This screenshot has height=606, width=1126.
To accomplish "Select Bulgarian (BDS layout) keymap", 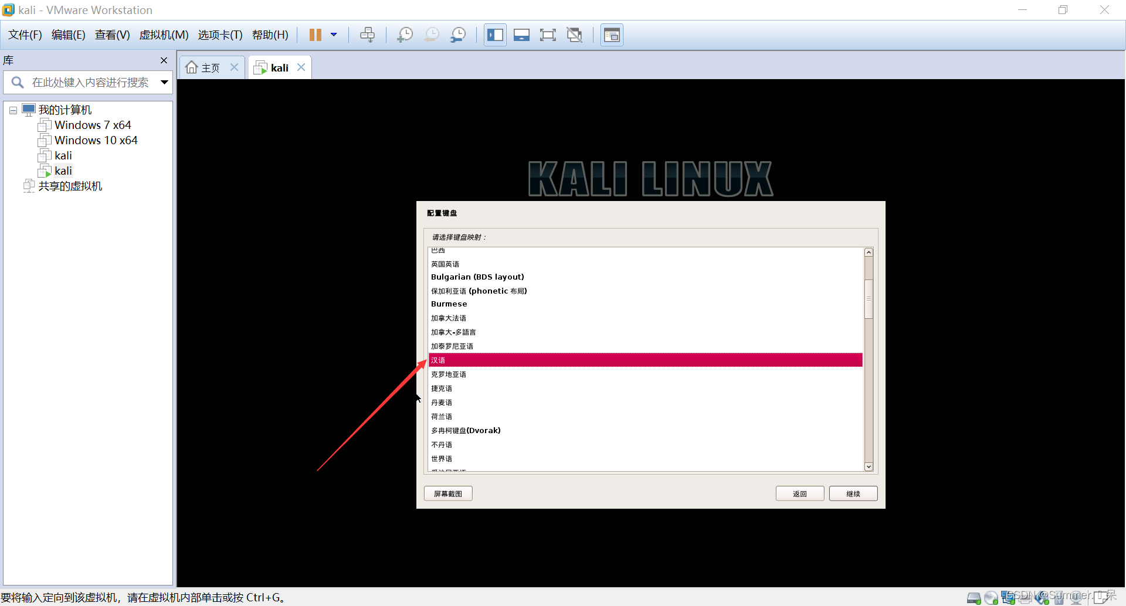I will tap(646, 277).
